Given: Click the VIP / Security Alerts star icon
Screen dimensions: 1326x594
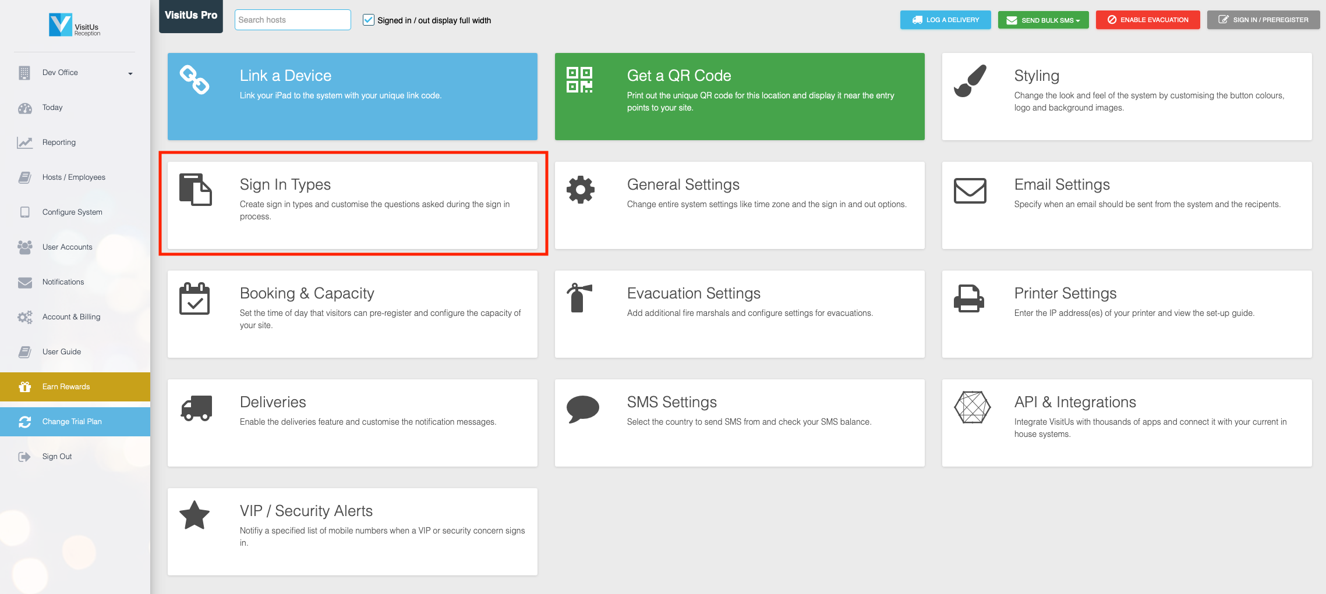Looking at the screenshot, I should pos(195,514).
